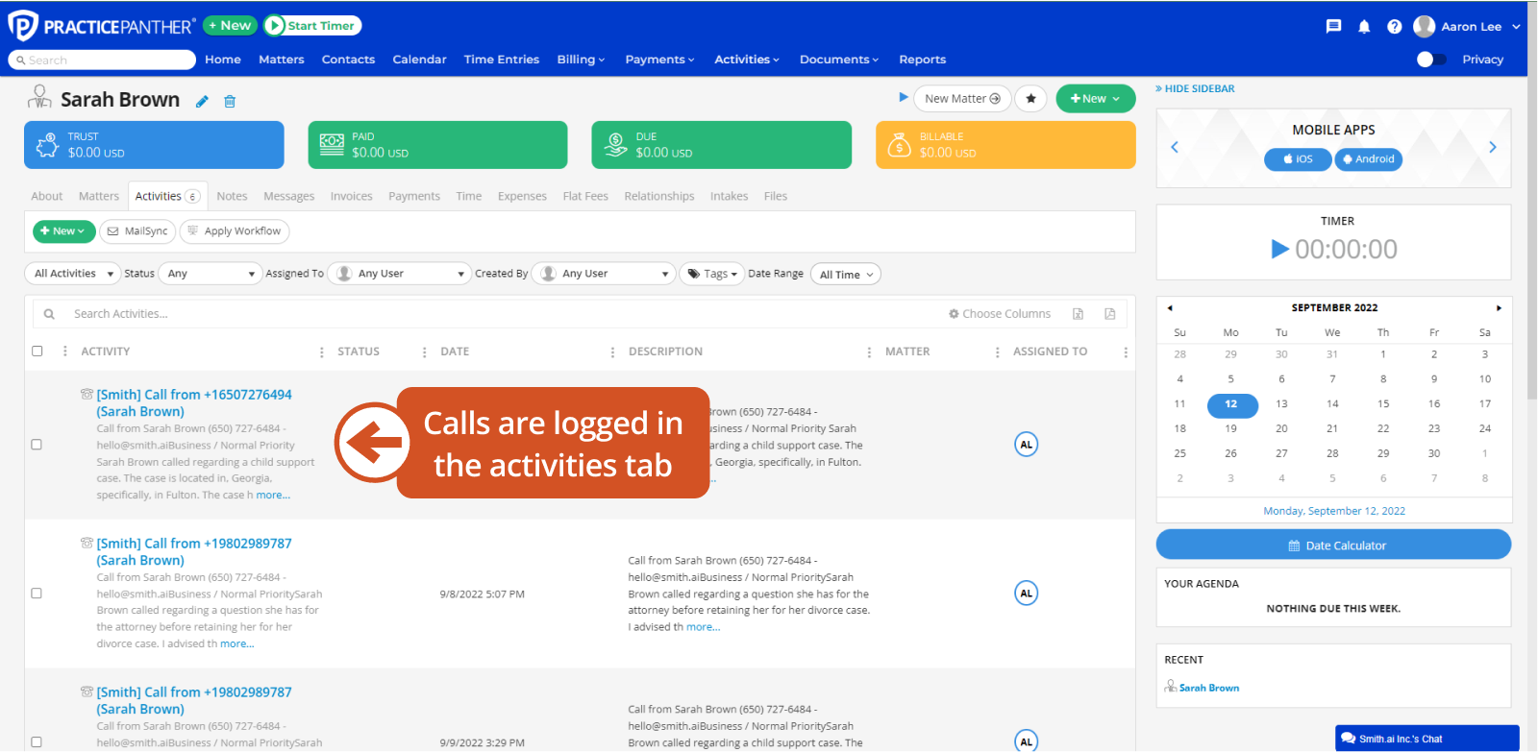Favorite this contact with the star icon
Image resolution: width=1538 pixels, height=752 pixels.
(x=1030, y=98)
